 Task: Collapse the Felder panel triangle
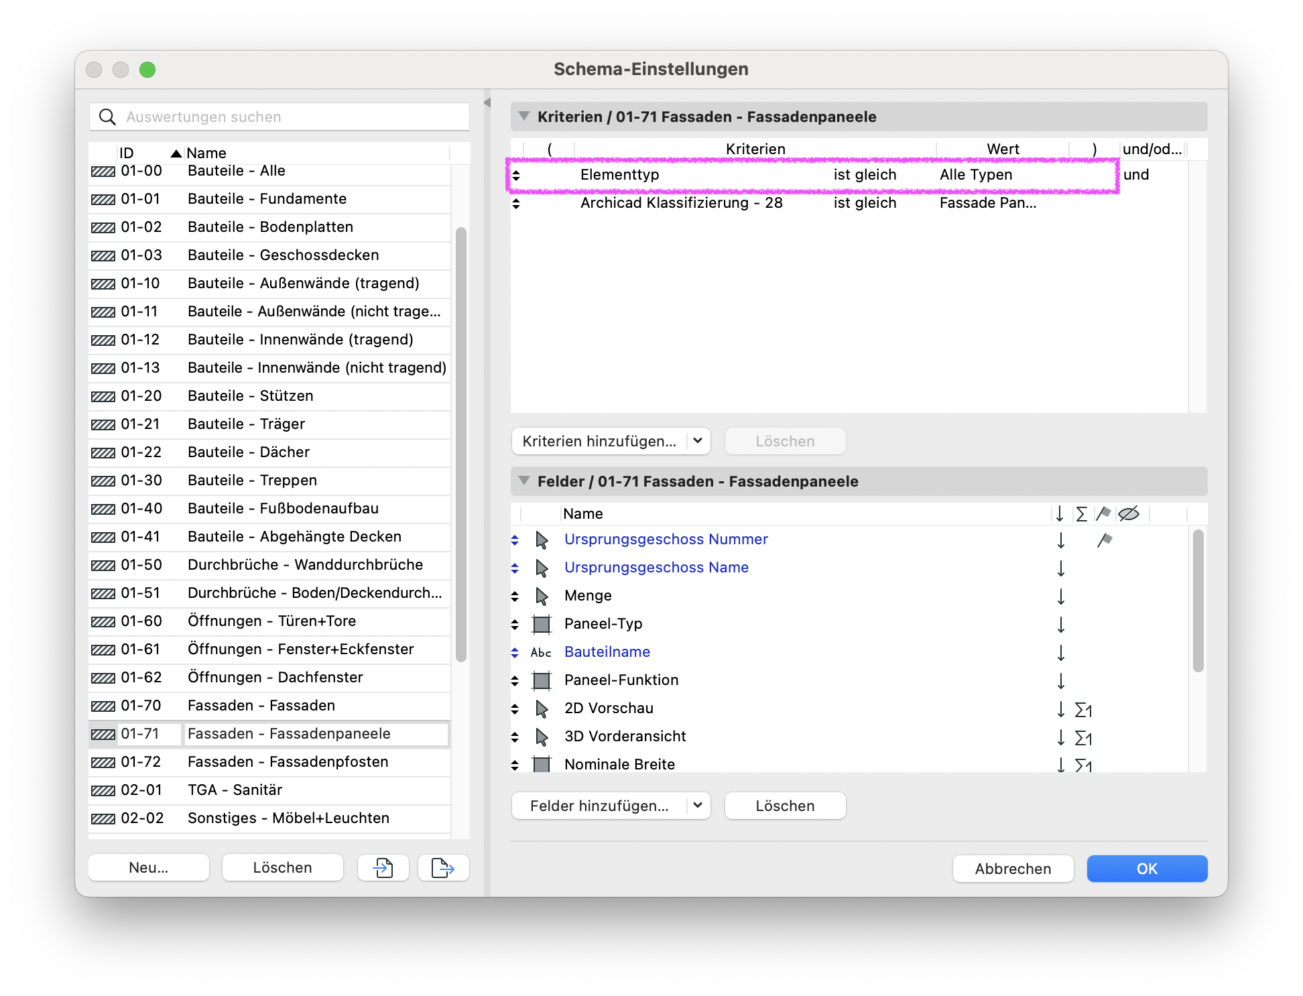[524, 481]
